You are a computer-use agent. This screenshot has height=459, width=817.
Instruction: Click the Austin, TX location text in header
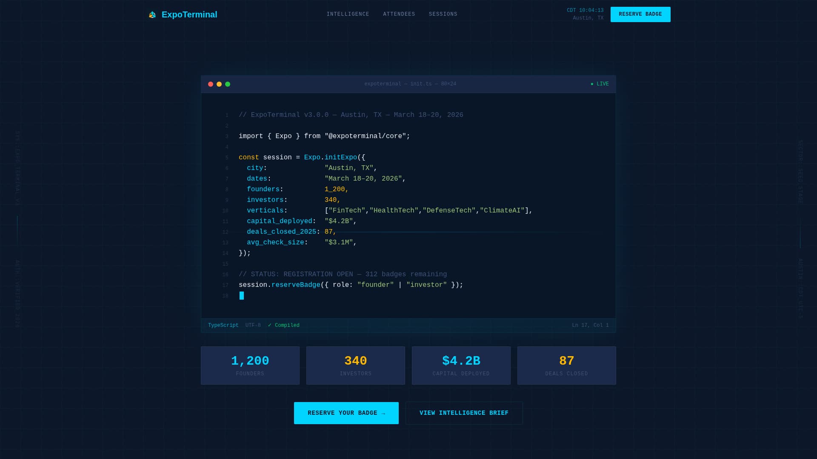pyautogui.click(x=588, y=18)
